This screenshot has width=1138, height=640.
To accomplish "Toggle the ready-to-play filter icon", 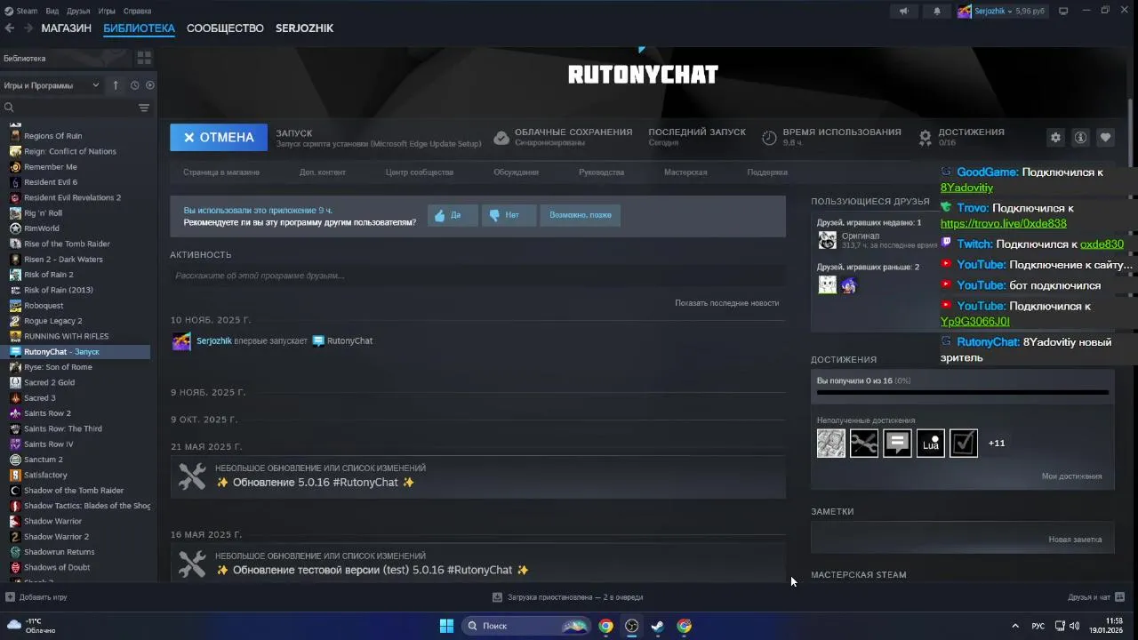I will point(150,85).
